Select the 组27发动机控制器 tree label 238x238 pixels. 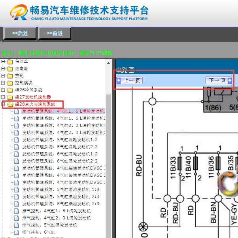click(x=33, y=97)
